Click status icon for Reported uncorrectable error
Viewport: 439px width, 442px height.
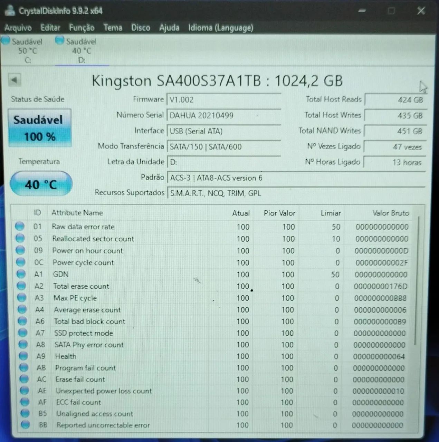tap(26, 424)
